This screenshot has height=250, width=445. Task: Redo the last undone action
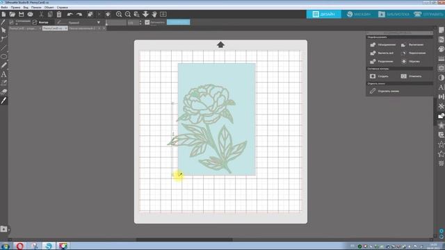79,14
